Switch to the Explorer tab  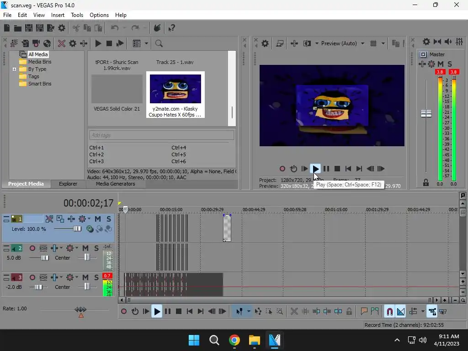(x=68, y=184)
